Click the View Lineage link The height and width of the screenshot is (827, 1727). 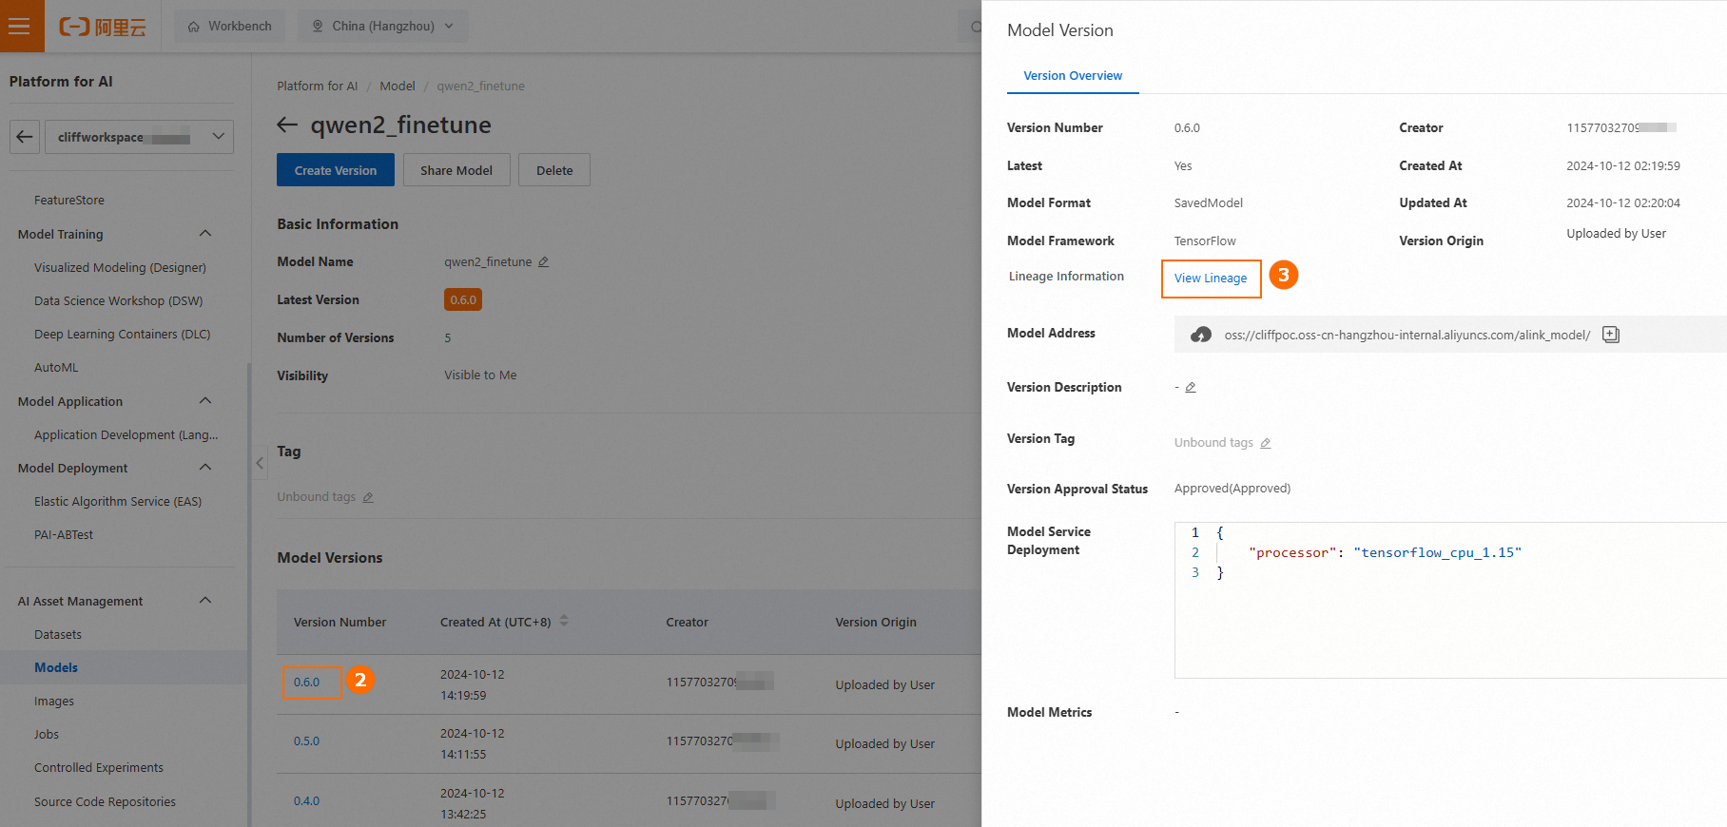coord(1211,279)
